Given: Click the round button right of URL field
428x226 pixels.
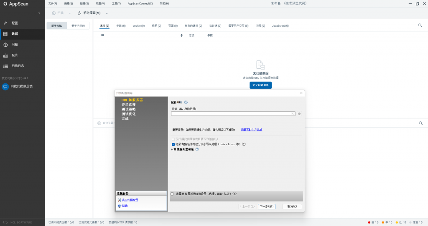Looking at the screenshot, I should (x=299, y=113).
